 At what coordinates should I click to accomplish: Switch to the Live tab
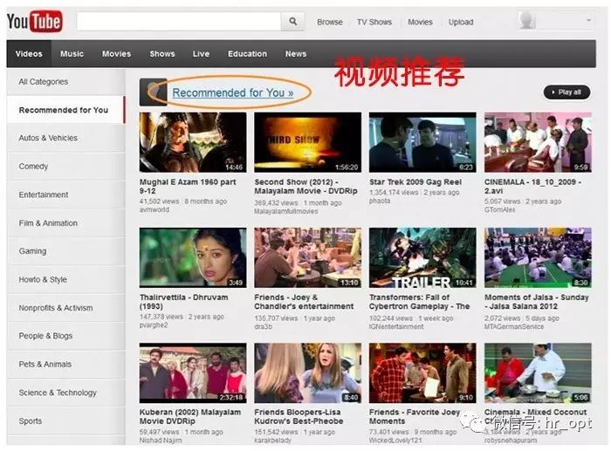click(x=201, y=54)
